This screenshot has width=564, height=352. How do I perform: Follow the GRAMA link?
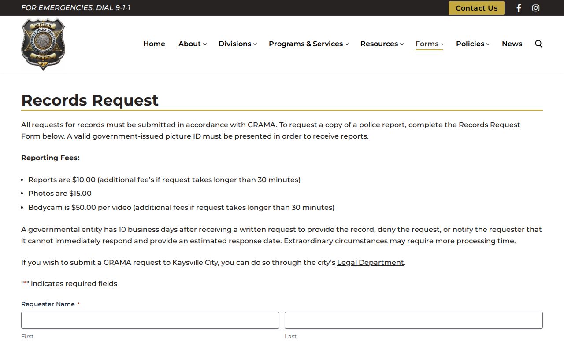tap(261, 125)
